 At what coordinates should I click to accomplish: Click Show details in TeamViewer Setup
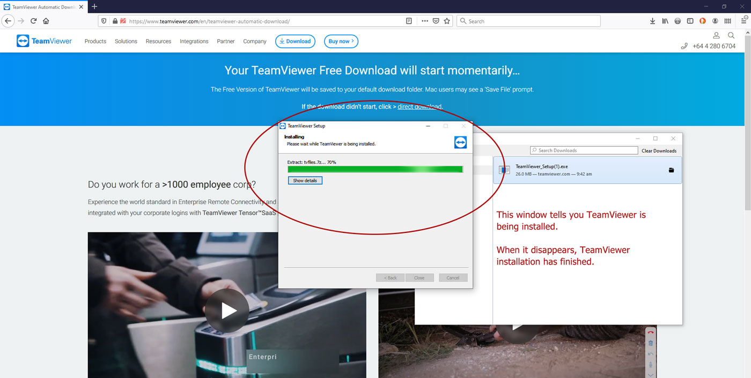click(x=305, y=180)
